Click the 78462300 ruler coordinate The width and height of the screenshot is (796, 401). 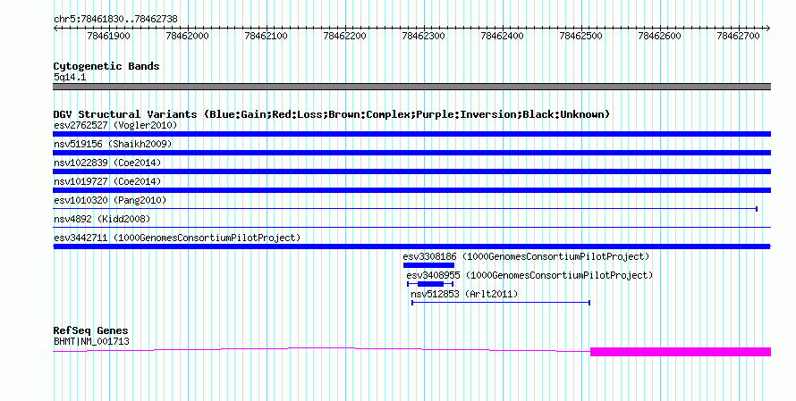tap(423, 36)
